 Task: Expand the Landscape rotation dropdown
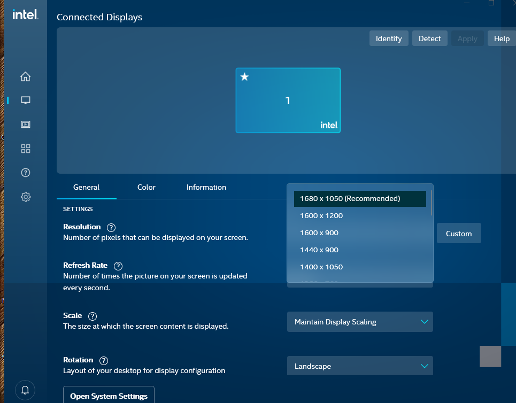(360, 366)
